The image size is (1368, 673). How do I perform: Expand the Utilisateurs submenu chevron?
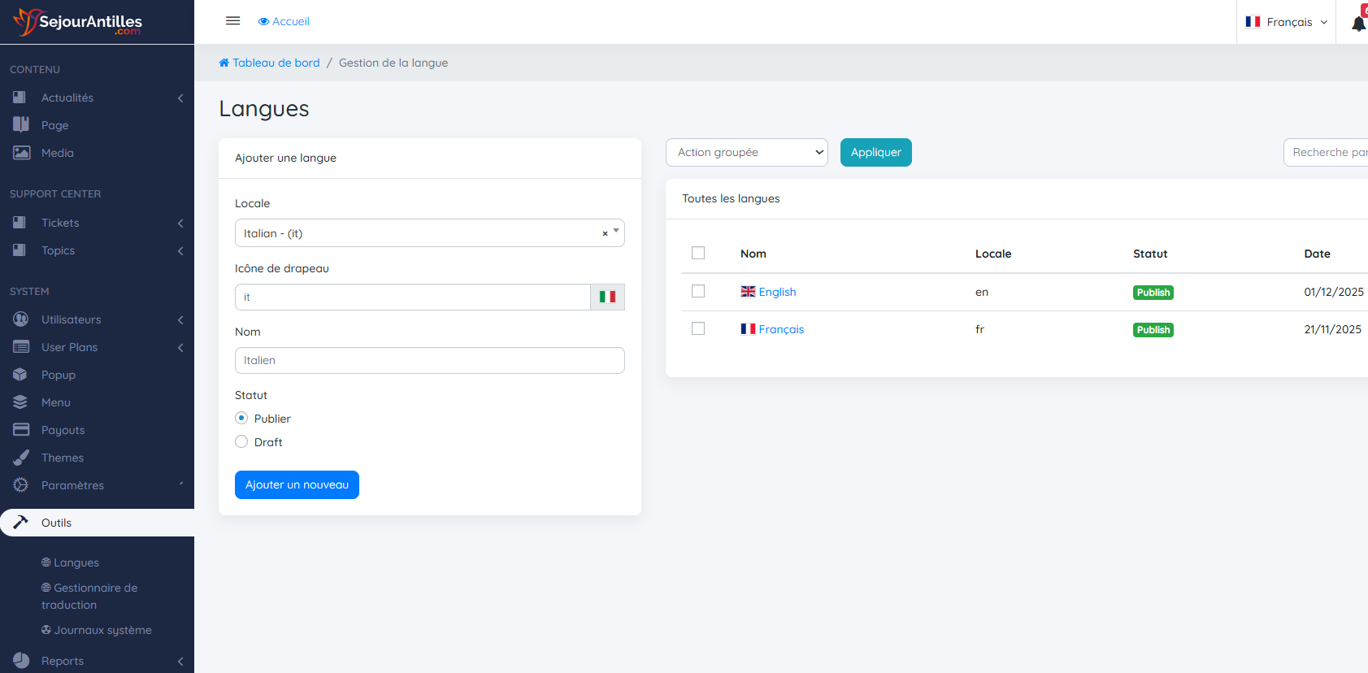click(180, 320)
